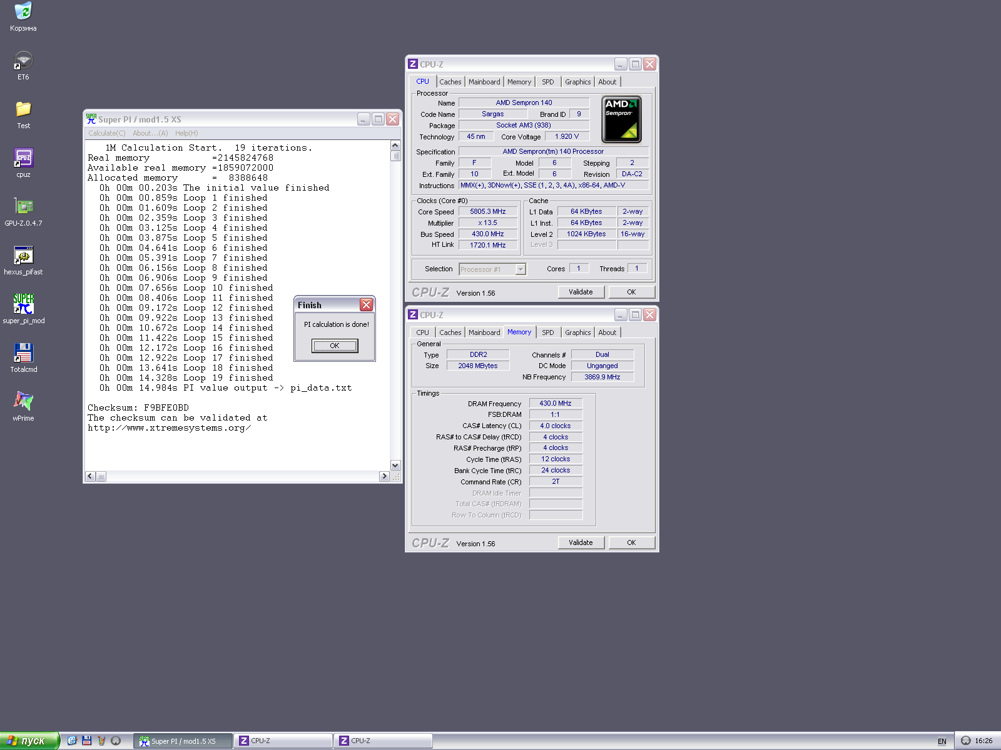
Task: Open Calculate(C) menu in Super PI
Action: [x=106, y=133]
